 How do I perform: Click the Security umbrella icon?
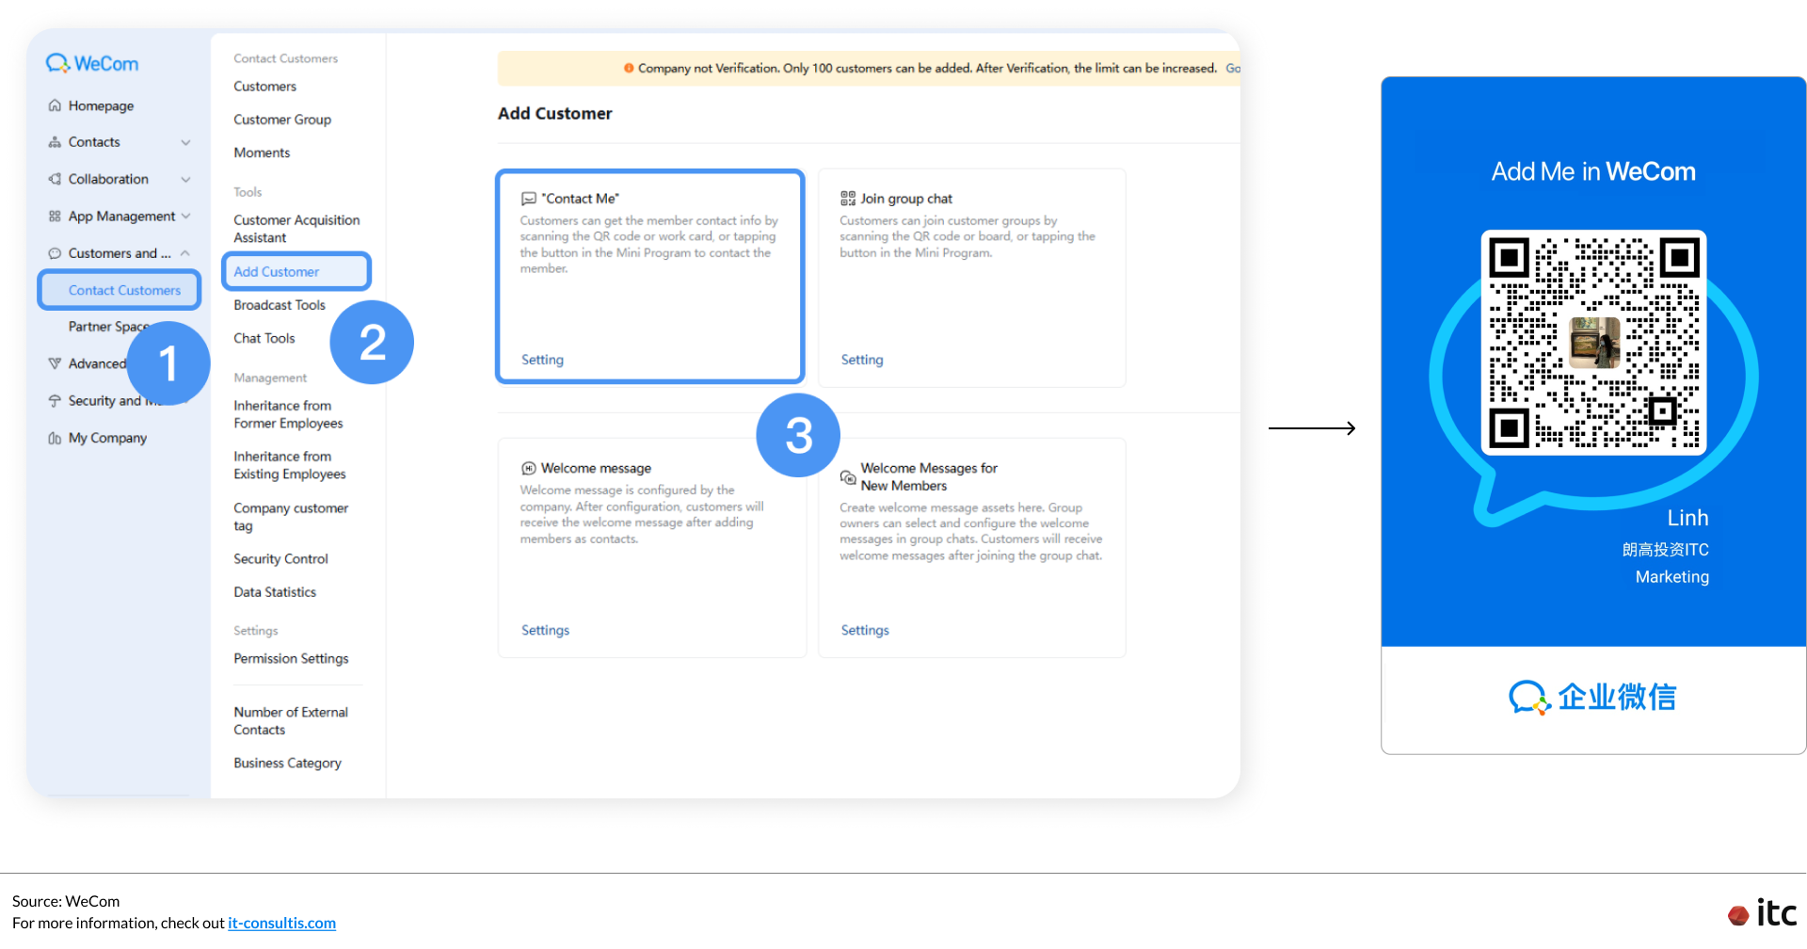click(55, 401)
